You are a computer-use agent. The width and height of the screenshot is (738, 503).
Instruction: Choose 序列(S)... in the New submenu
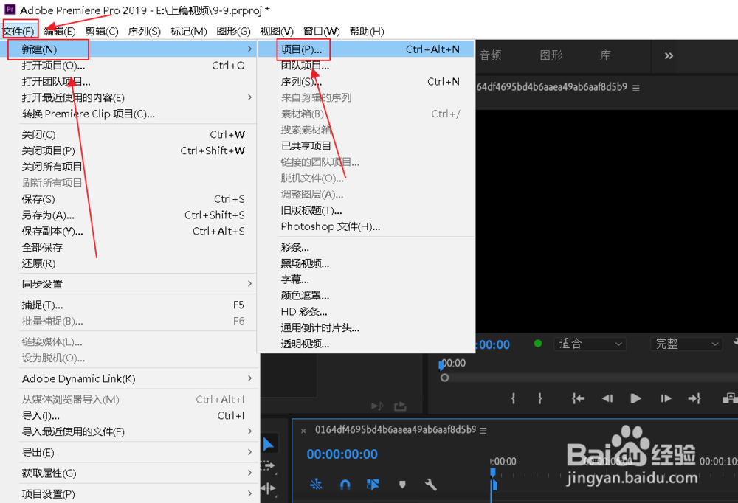coord(366,81)
